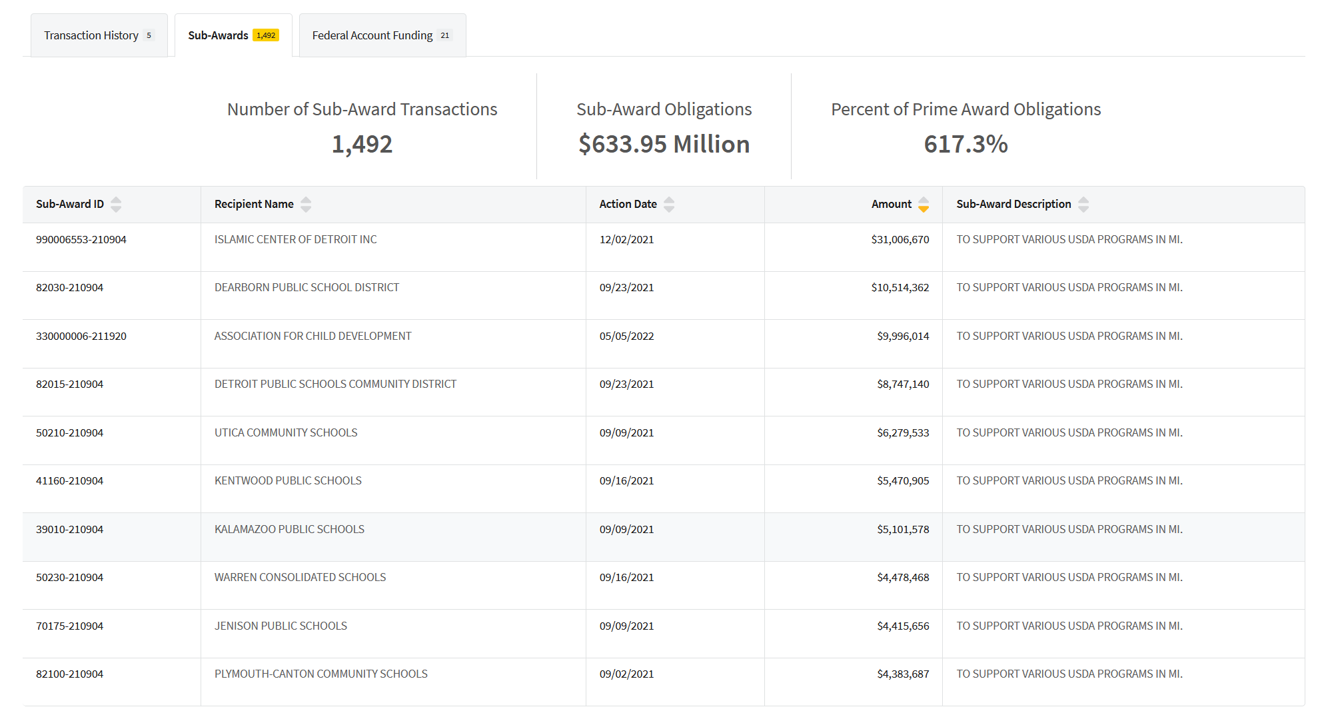The height and width of the screenshot is (711, 1328).
Task: Select sub-award ID 82030-210904
Action: [x=69, y=287]
